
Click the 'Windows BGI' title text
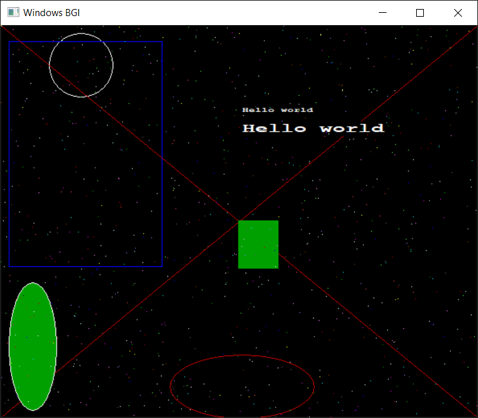click(52, 13)
